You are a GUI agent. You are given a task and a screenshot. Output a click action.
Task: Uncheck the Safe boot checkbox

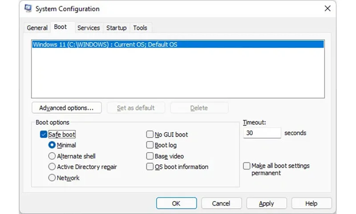[x=43, y=134]
